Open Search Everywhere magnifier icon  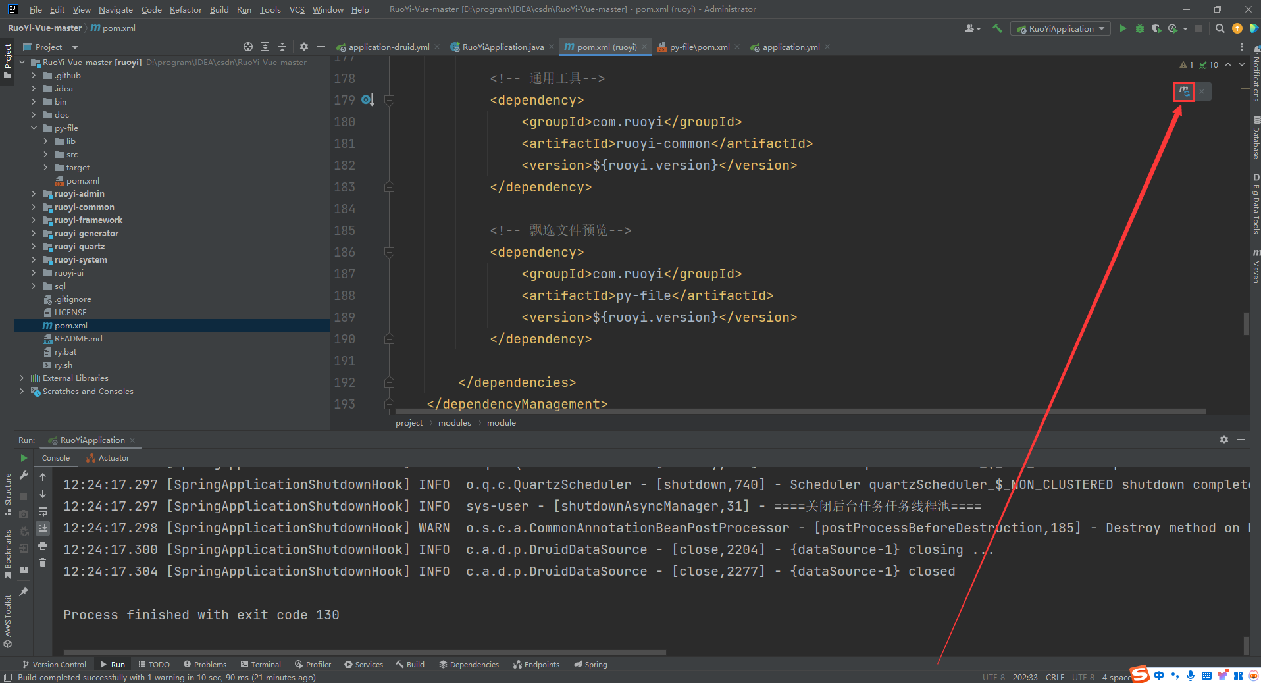click(x=1220, y=28)
